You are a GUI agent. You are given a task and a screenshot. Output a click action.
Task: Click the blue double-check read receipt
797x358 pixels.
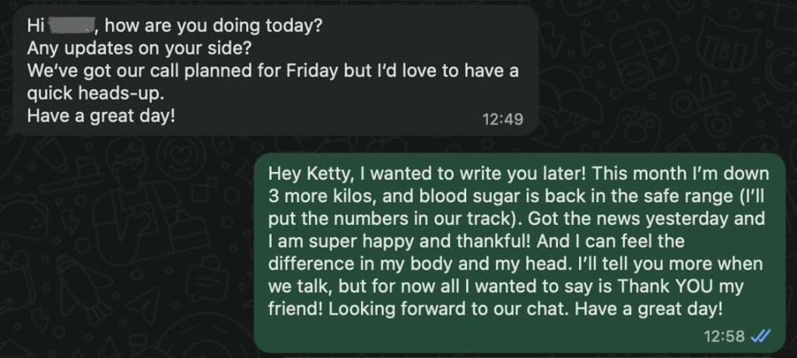tap(761, 335)
